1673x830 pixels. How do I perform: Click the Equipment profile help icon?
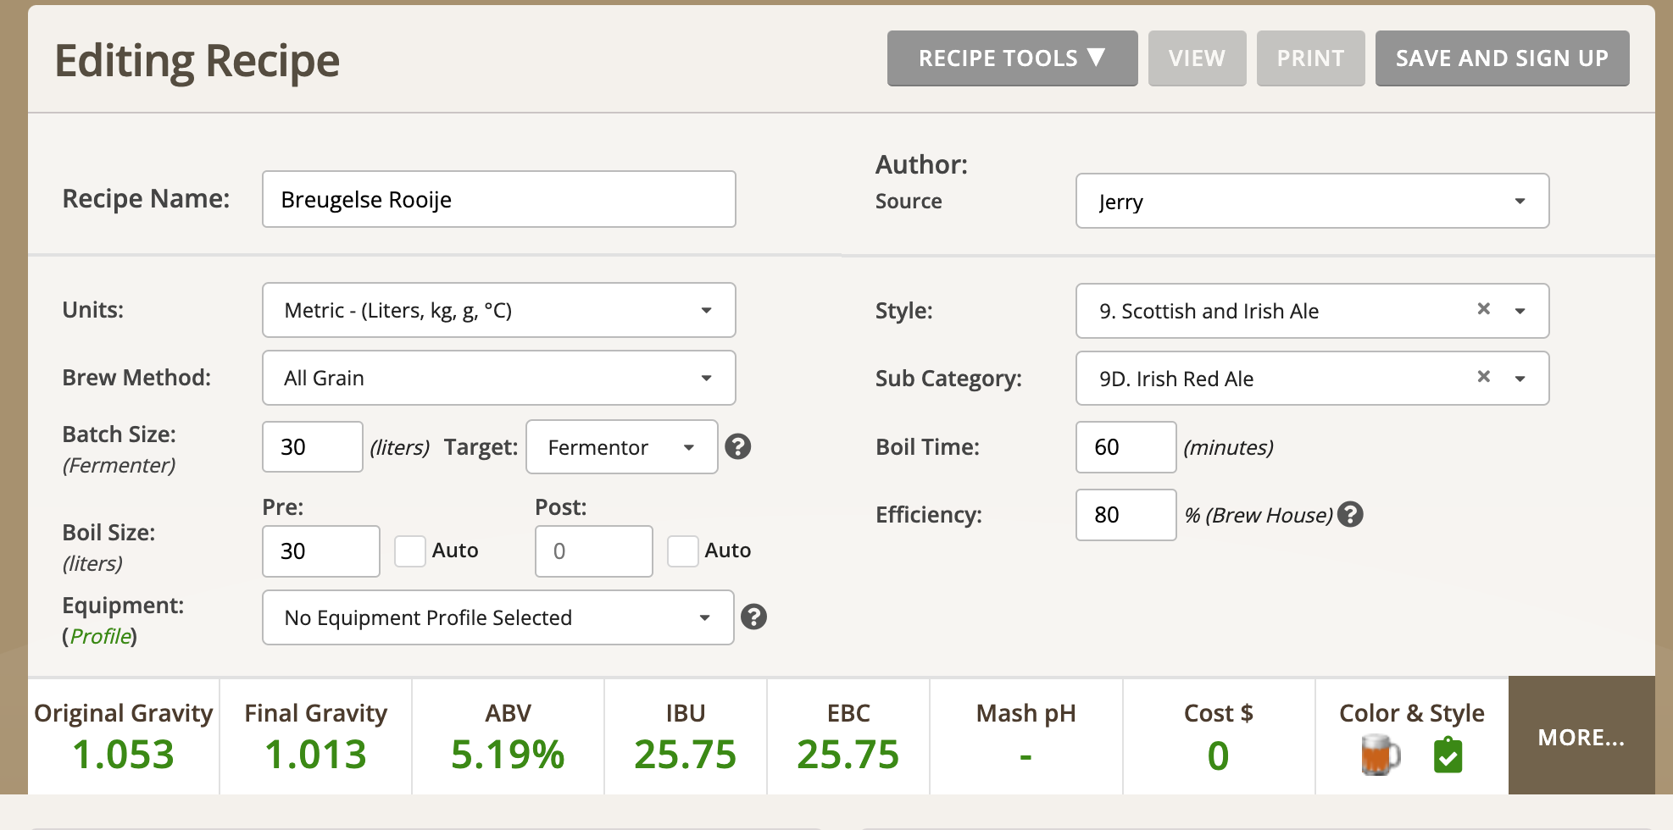(x=753, y=617)
